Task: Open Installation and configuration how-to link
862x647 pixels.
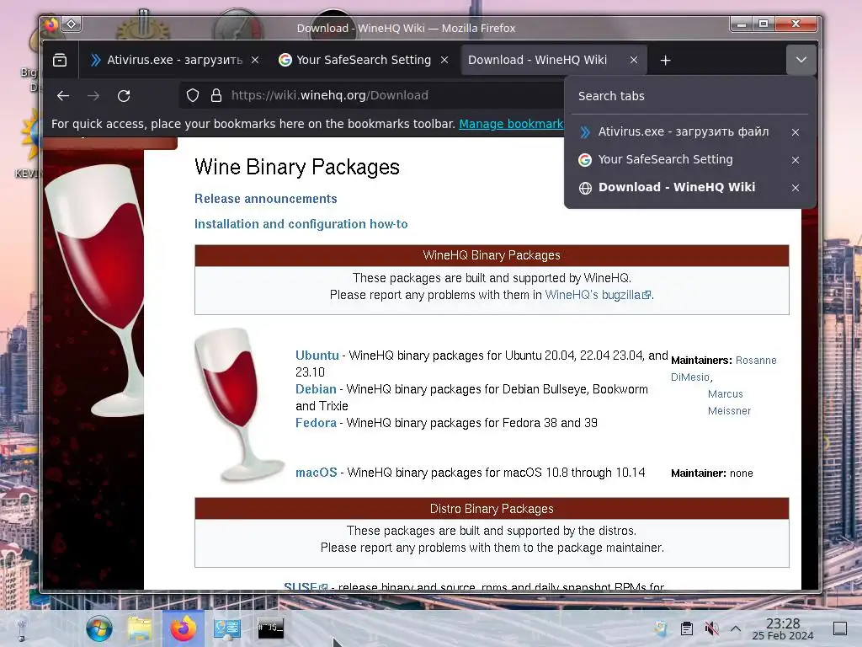Action: click(301, 224)
